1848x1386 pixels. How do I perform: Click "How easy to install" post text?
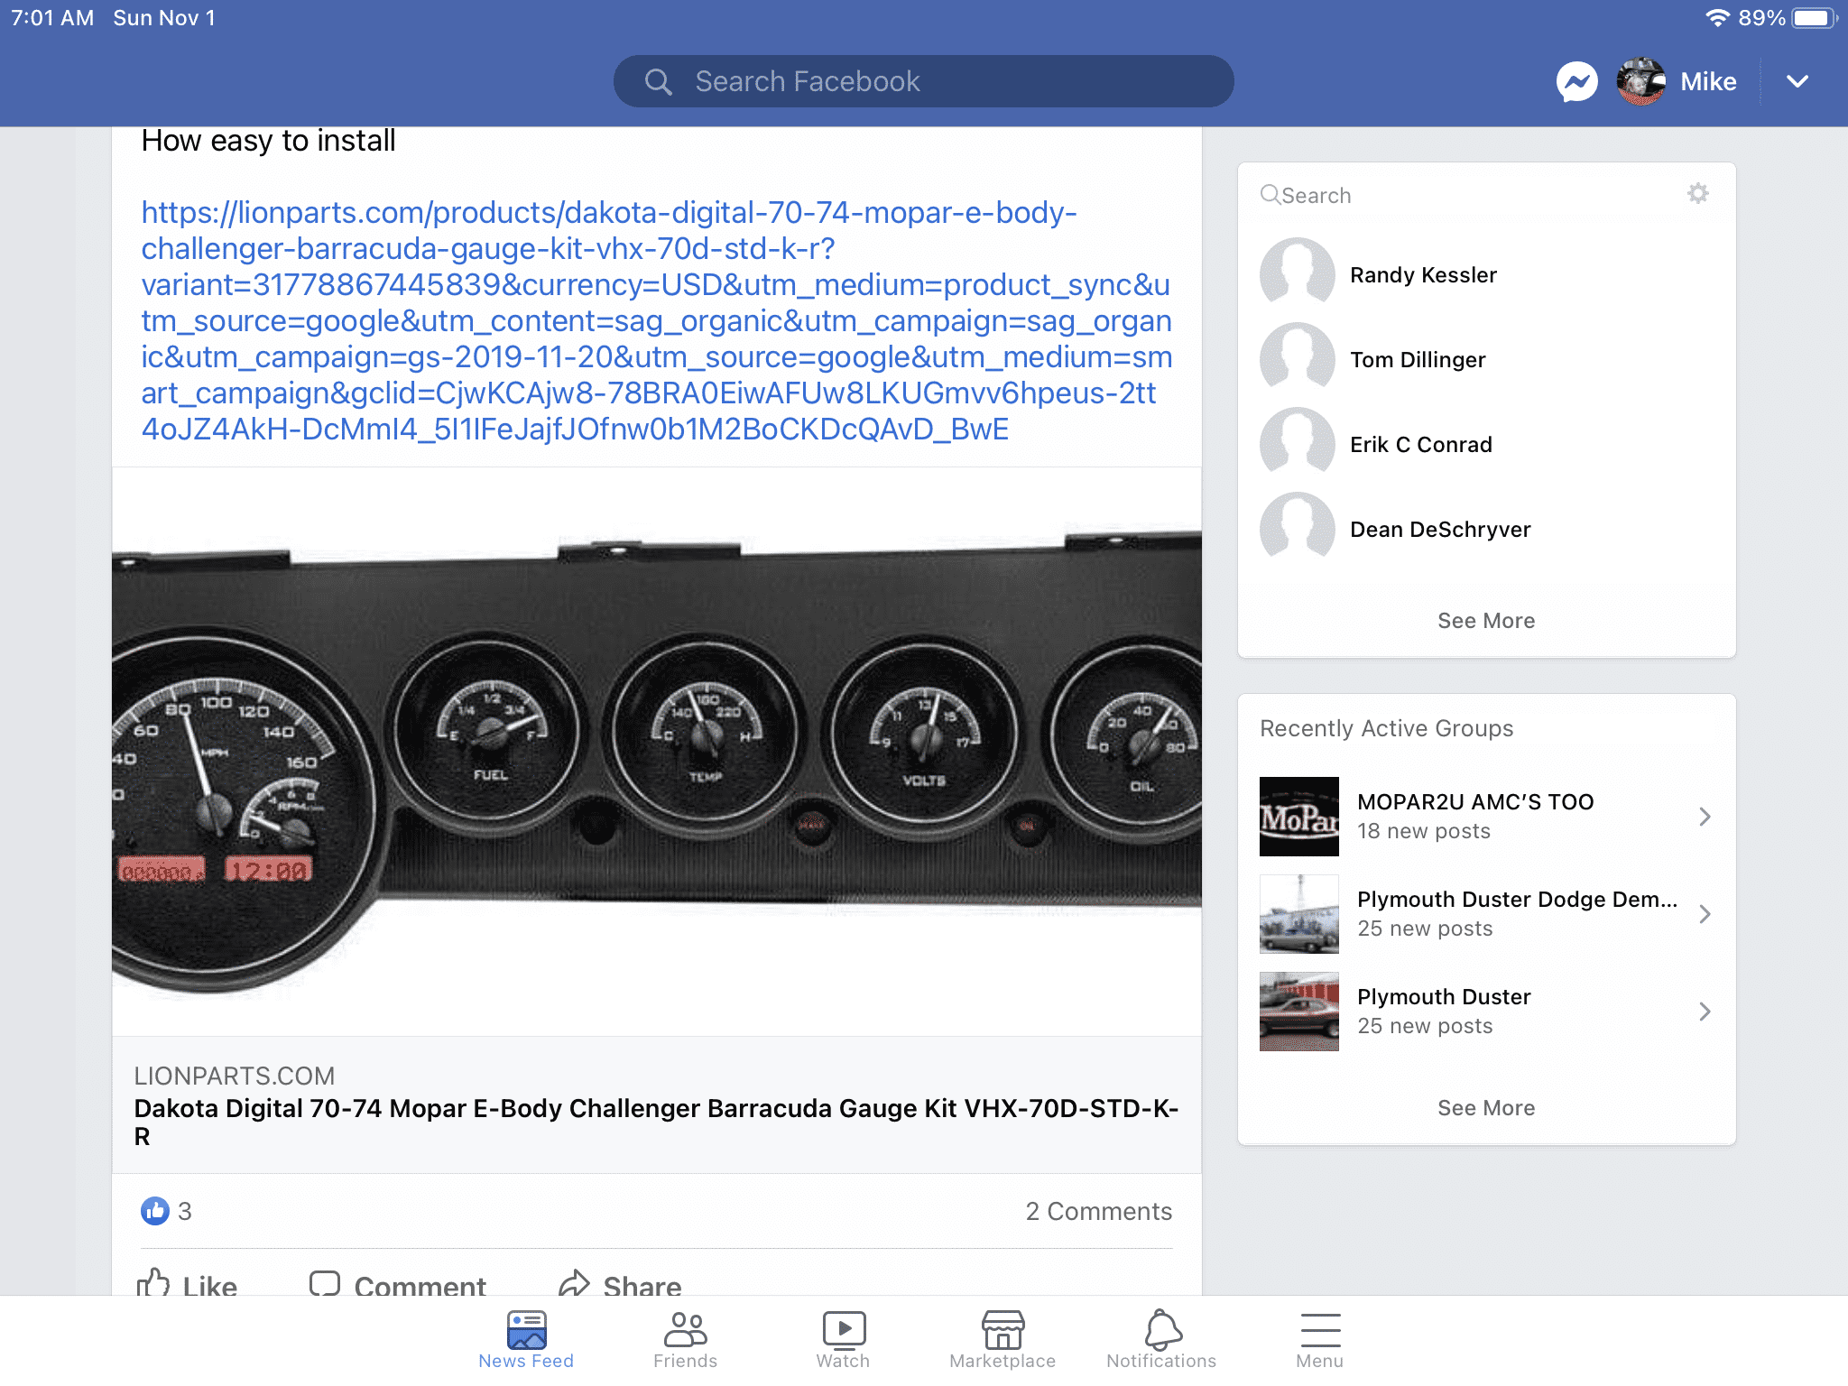point(268,141)
